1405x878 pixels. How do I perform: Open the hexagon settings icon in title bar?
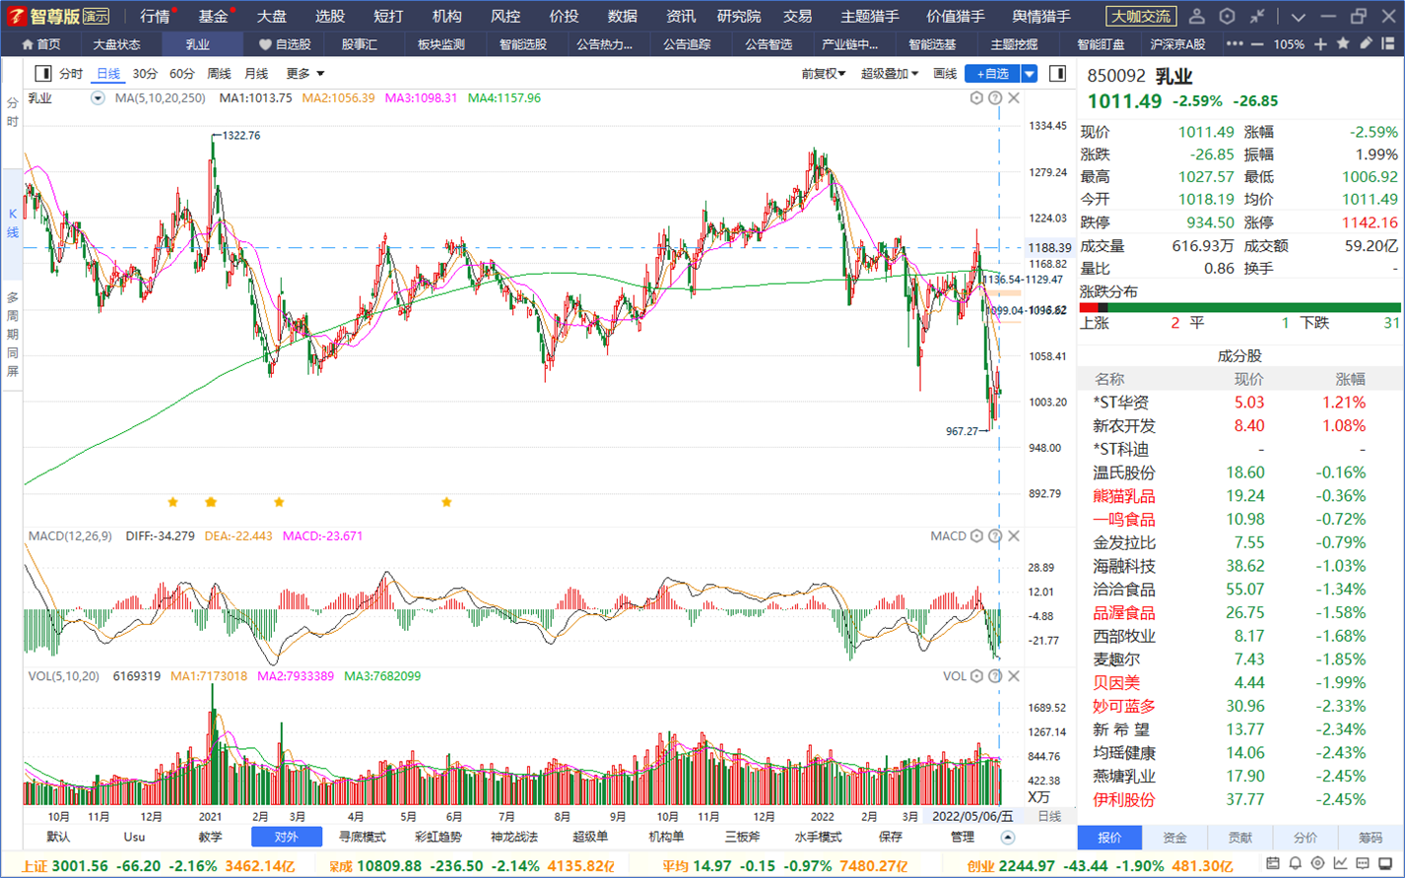(1227, 16)
